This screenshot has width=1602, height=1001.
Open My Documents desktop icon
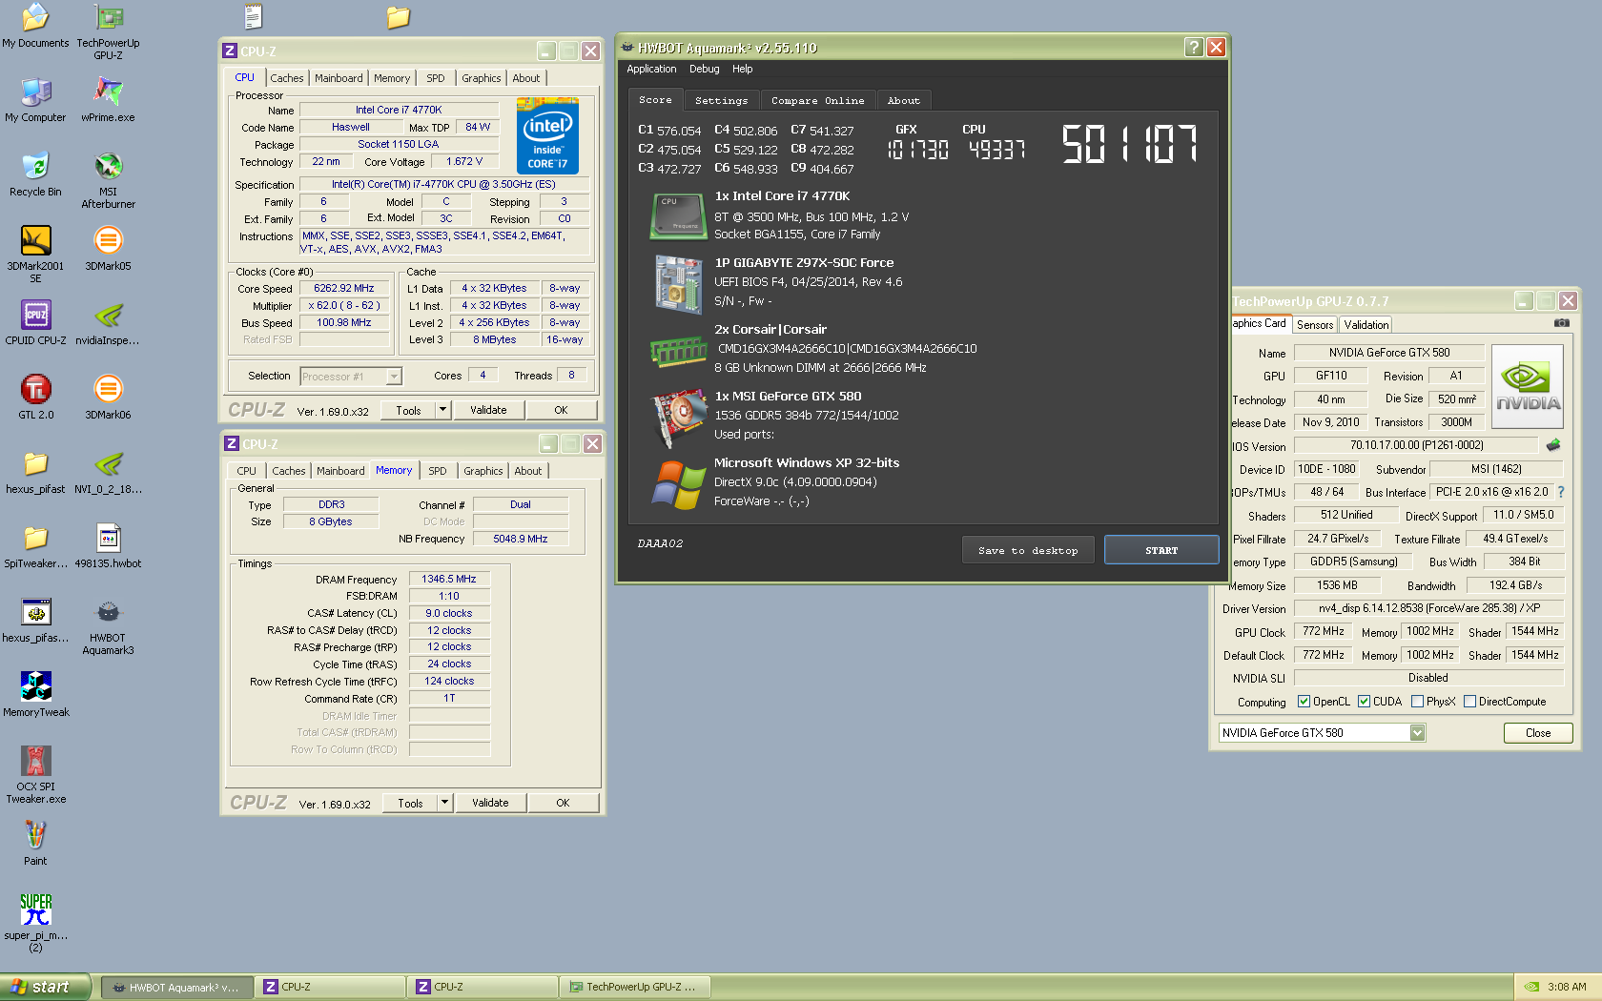pos(35,26)
